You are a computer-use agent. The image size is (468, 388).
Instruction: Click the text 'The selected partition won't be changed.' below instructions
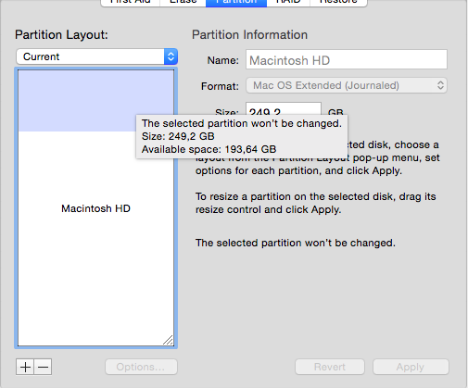[x=296, y=243]
